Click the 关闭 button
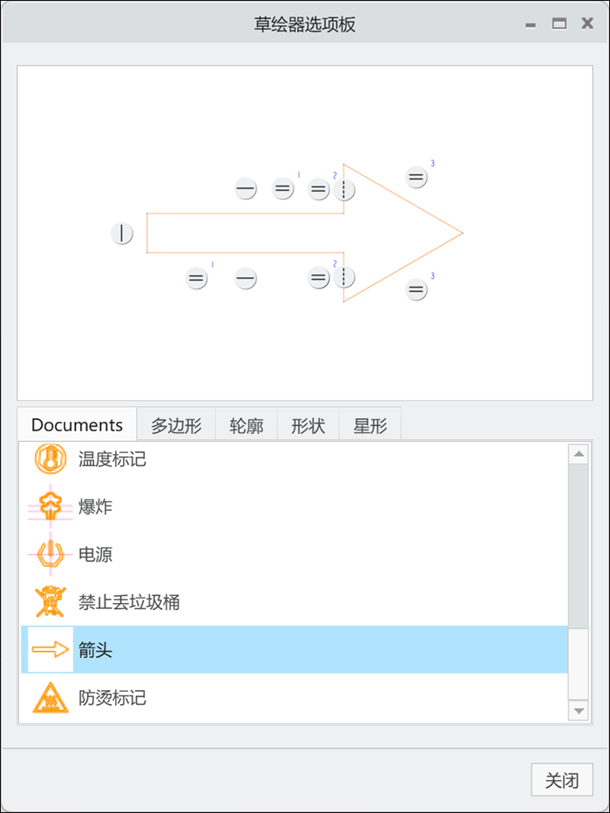 [x=562, y=780]
